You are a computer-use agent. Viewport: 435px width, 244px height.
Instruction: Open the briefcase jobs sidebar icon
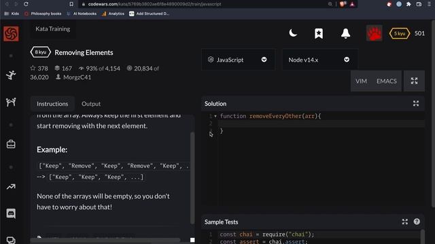tap(11, 144)
